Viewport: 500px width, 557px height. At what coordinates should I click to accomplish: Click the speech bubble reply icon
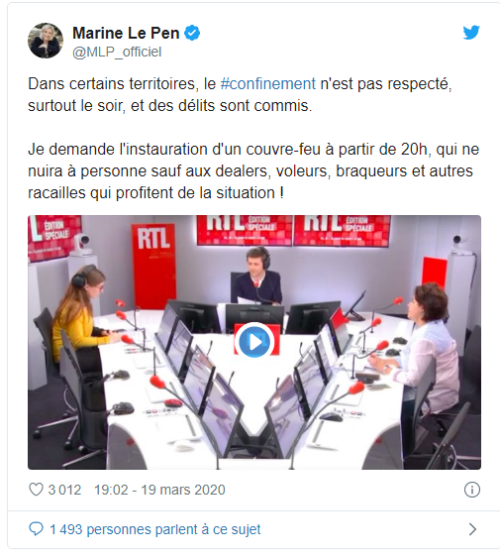click(36, 529)
